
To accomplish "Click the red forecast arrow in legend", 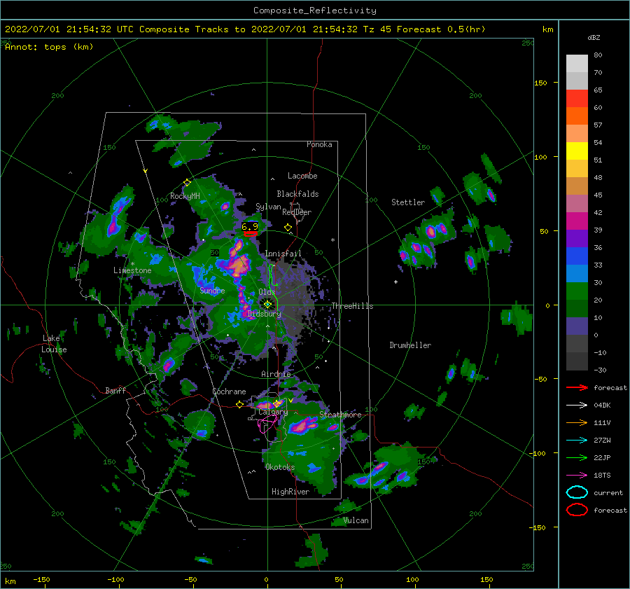I will [x=577, y=387].
